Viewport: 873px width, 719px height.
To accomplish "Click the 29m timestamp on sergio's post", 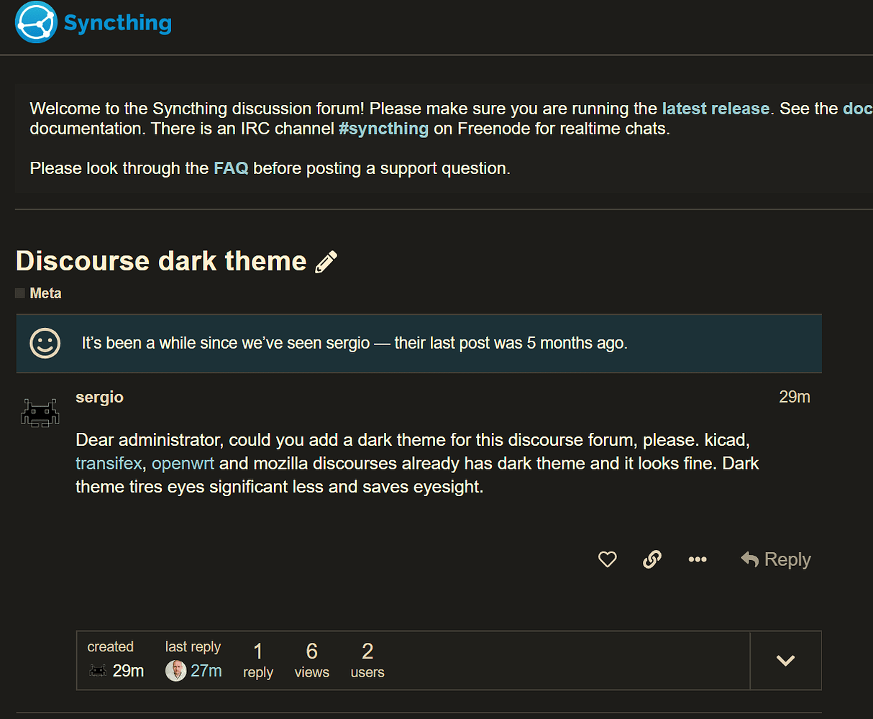I will pyautogui.click(x=794, y=396).
